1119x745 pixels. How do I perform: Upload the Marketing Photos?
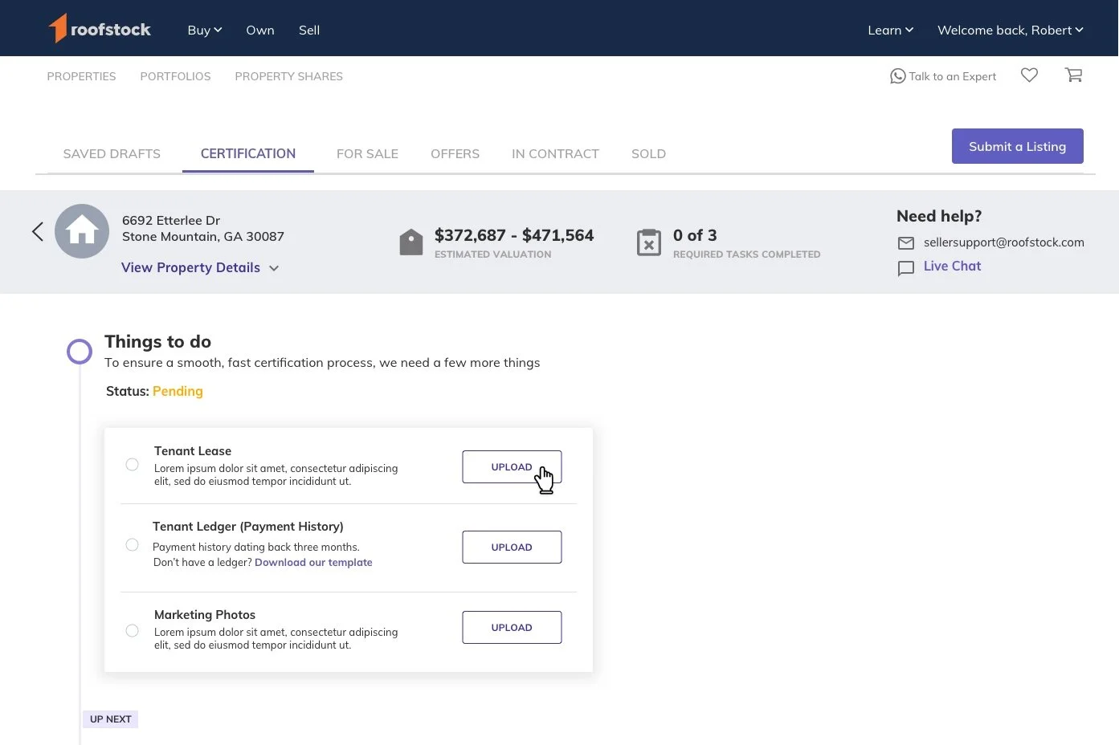click(512, 627)
